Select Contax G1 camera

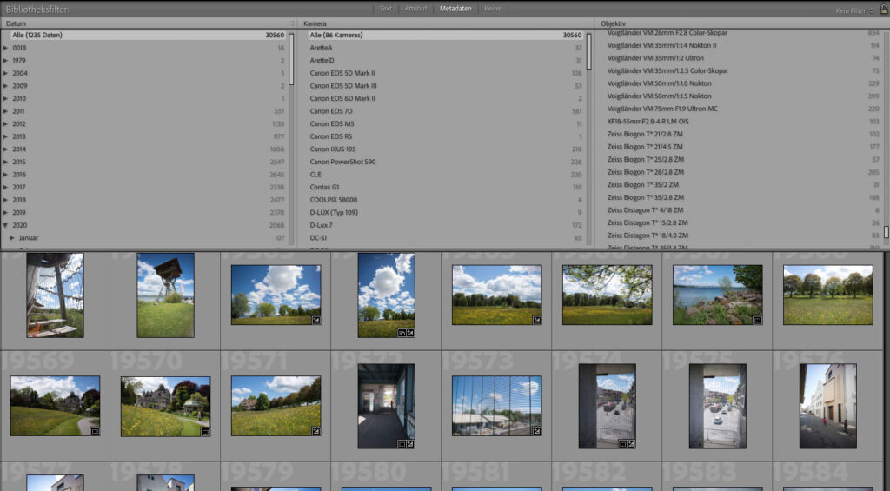point(446,187)
